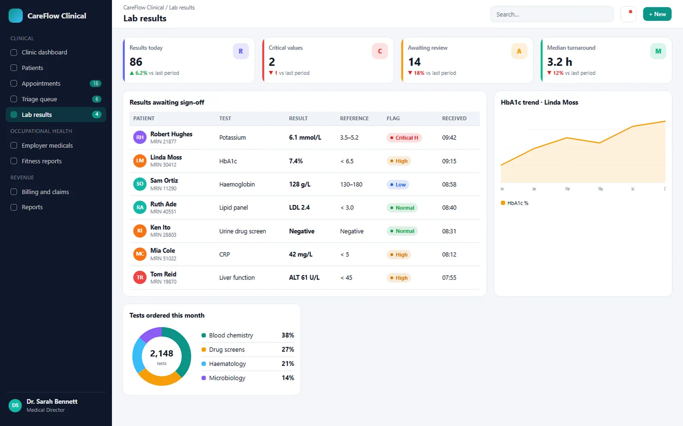The height and width of the screenshot is (426, 683).
Task: Click Dr. Sarah Bennett DS avatar
Action: [x=15, y=406]
